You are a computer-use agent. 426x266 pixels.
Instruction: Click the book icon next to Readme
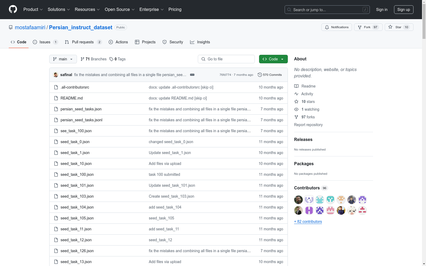296,86
